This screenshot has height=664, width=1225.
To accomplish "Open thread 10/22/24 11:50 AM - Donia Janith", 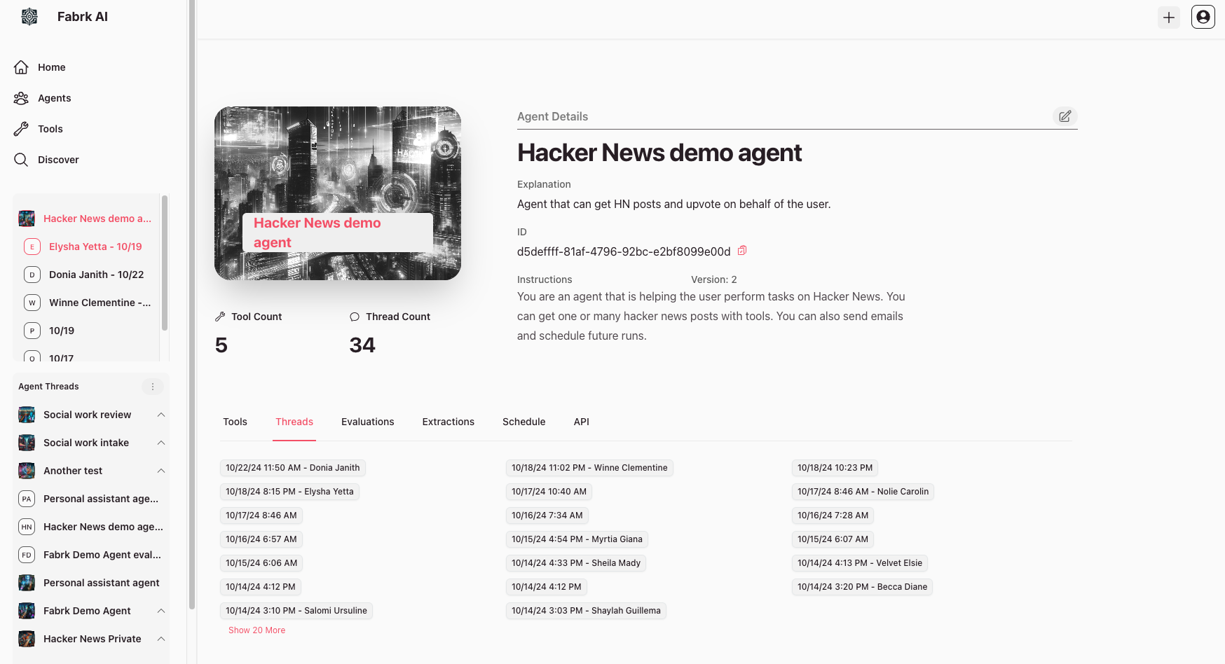I will (x=293, y=468).
